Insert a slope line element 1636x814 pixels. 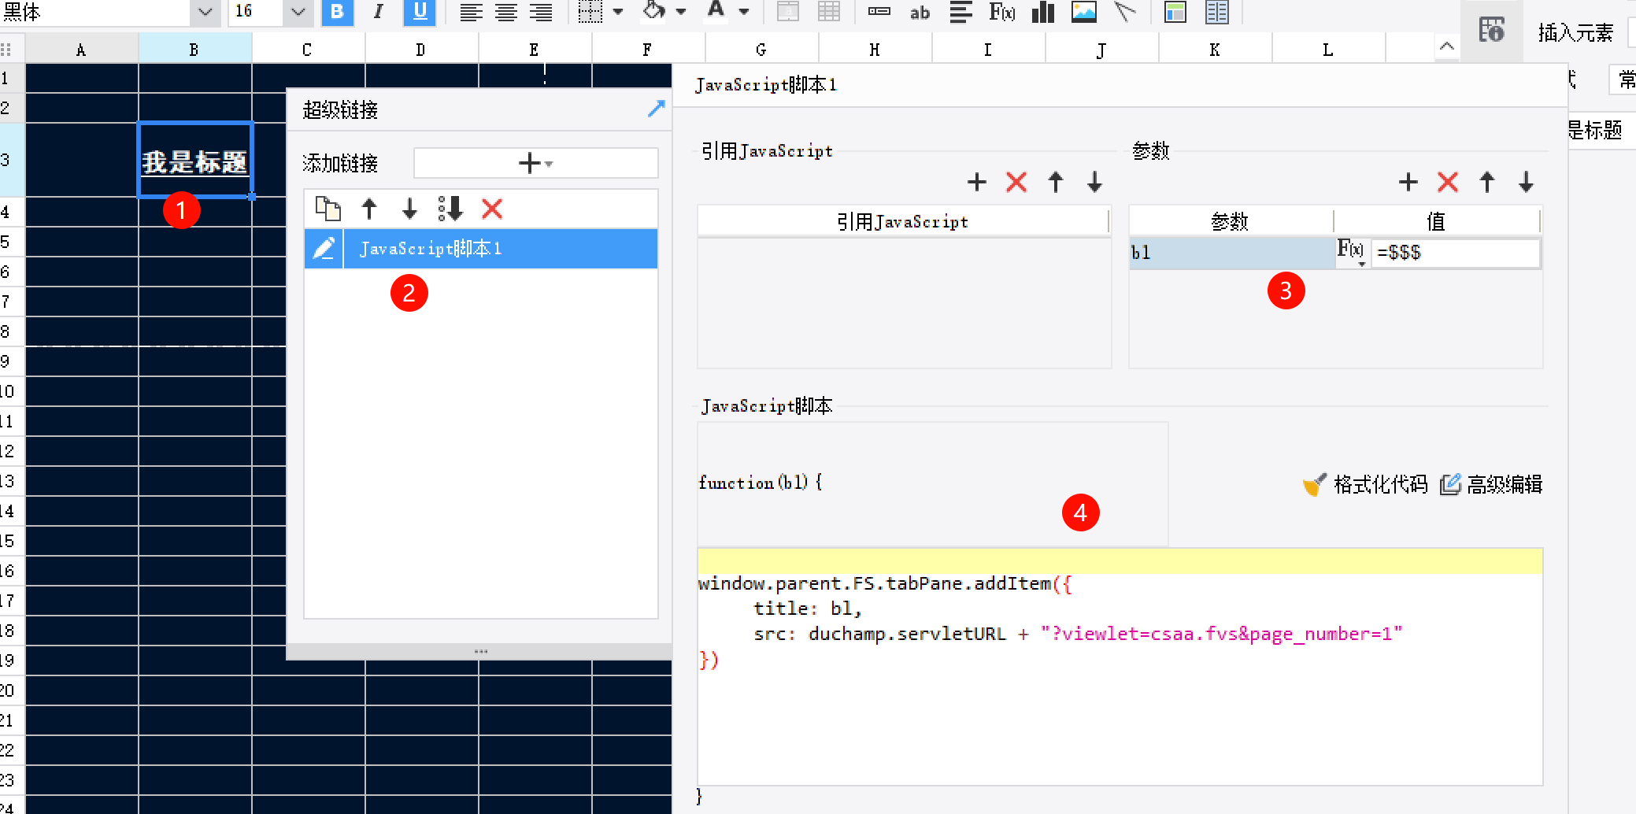coord(1126,12)
